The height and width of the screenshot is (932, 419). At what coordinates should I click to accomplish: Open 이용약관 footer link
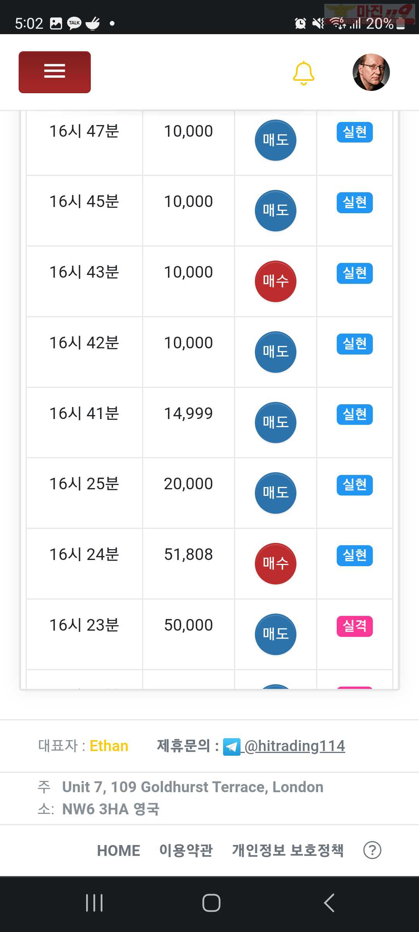tap(186, 850)
